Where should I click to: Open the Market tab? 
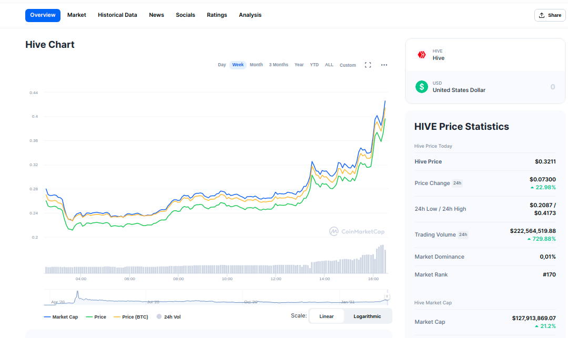point(76,15)
